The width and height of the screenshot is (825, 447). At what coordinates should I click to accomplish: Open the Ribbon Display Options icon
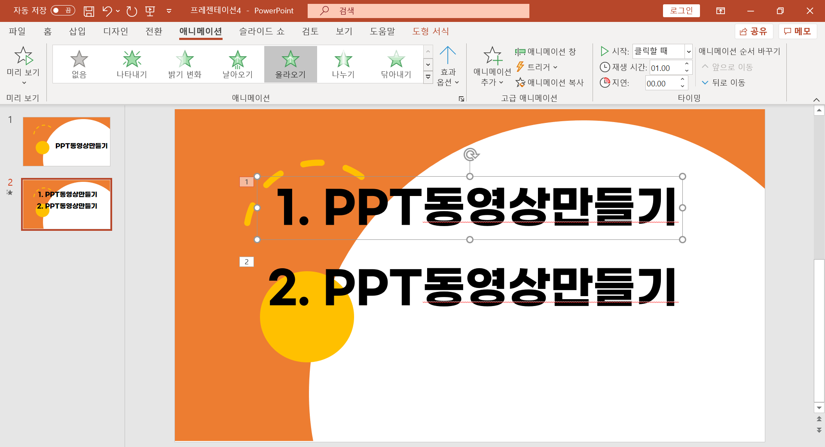(721, 11)
